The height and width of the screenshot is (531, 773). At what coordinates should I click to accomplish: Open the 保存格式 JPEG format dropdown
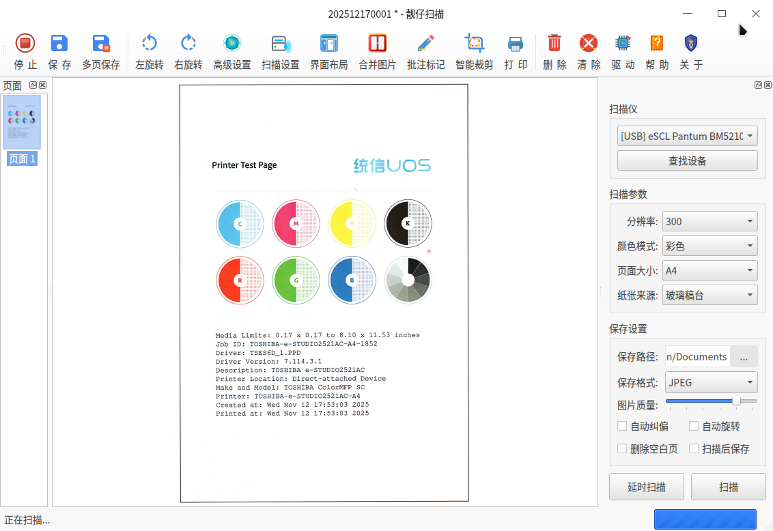(x=712, y=383)
